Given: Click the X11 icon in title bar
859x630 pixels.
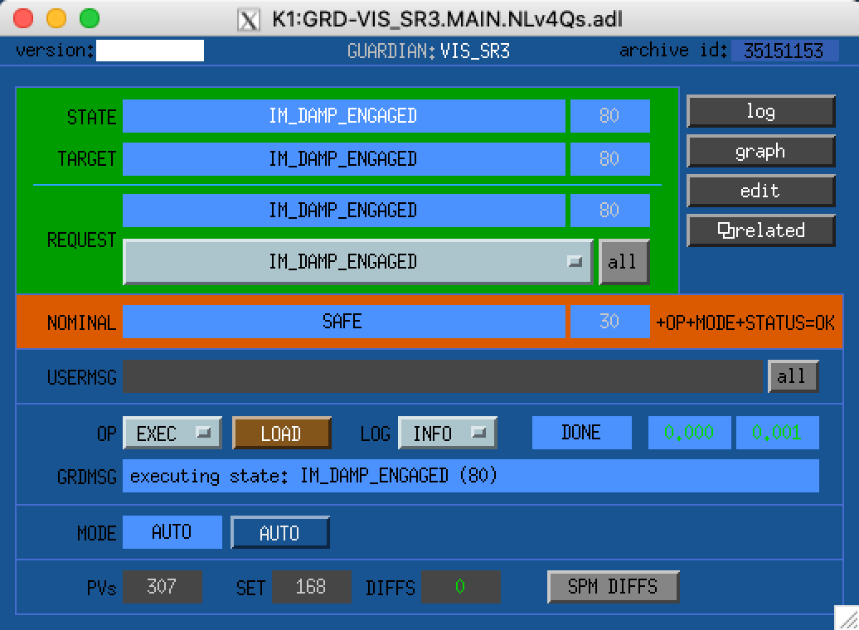Looking at the screenshot, I should click(248, 19).
